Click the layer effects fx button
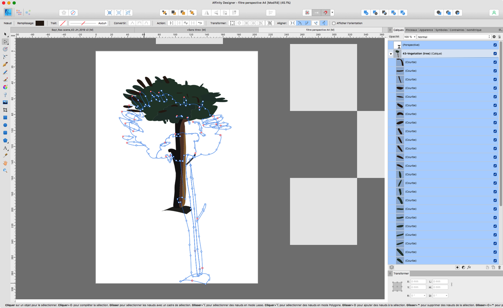 [x=469, y=267]
